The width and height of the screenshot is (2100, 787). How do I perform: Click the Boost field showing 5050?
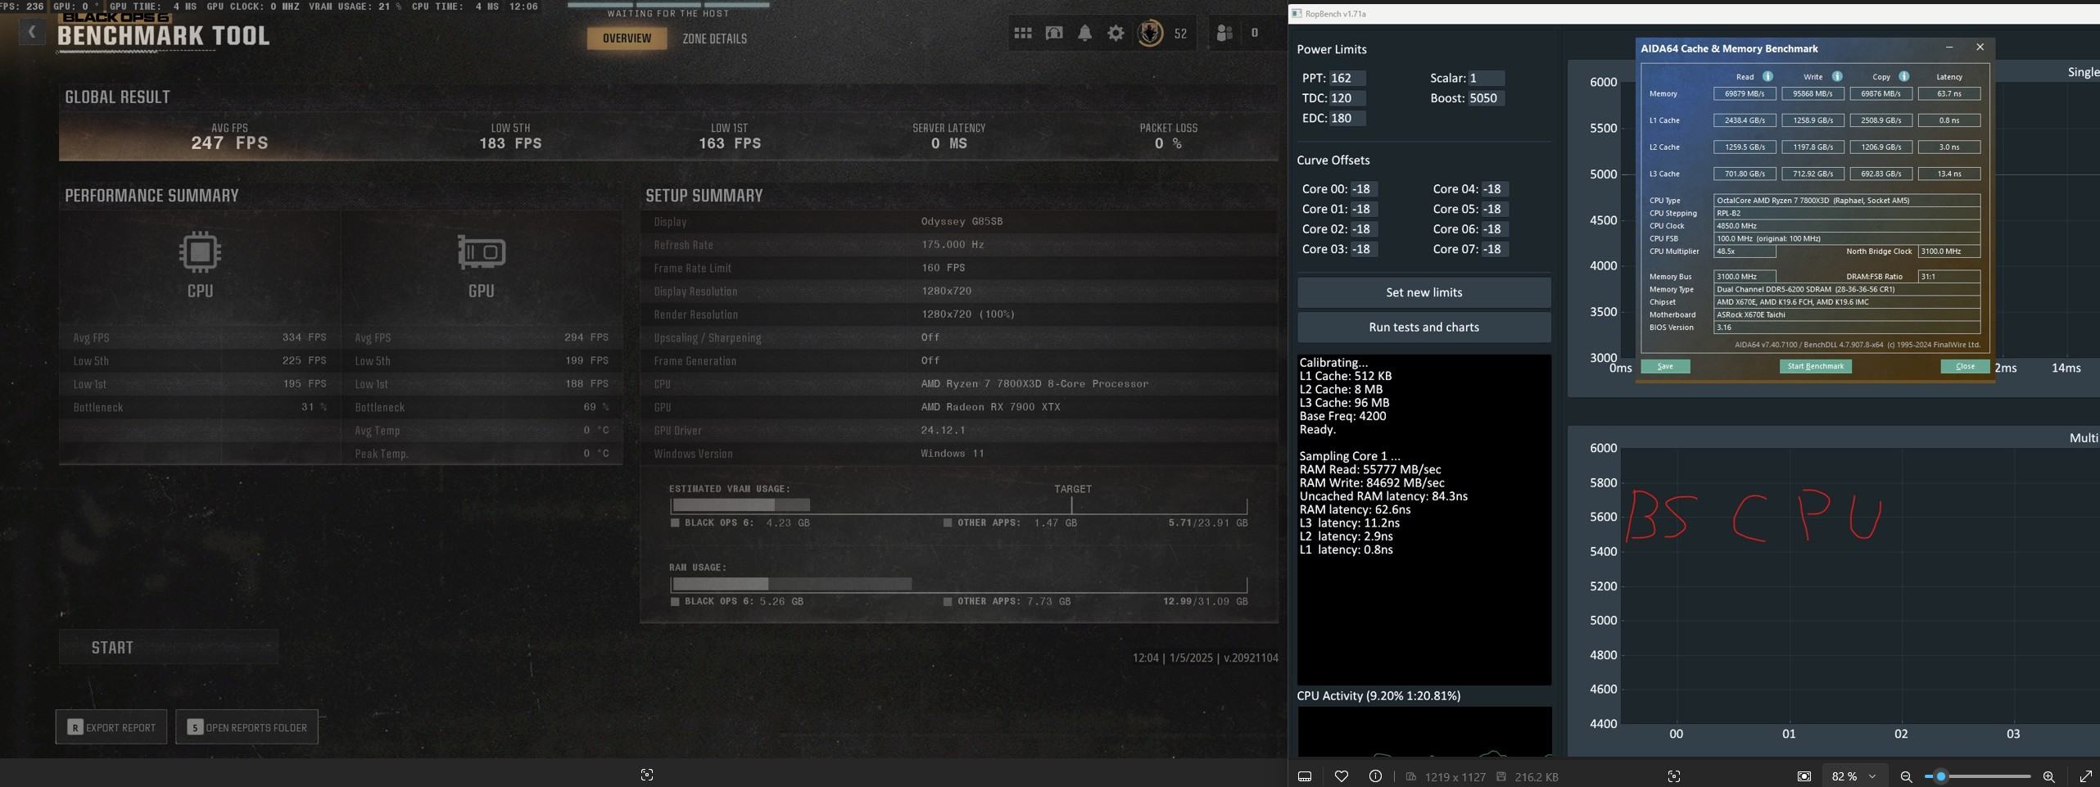pos(1486,97)
